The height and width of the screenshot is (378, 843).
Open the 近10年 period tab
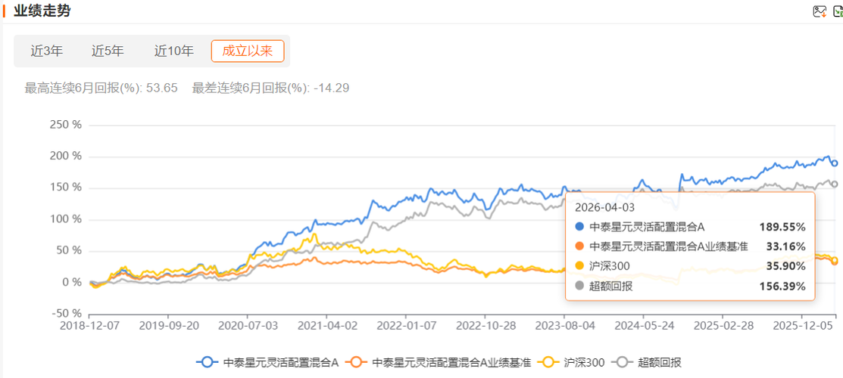pos(173,51)
